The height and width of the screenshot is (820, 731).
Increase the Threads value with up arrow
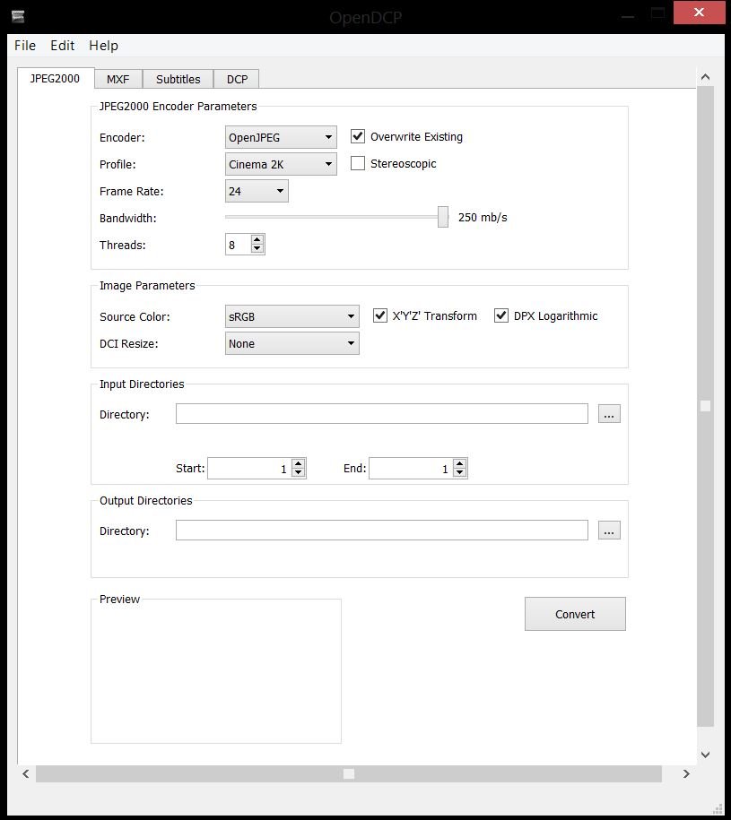[x=257, y=240]
